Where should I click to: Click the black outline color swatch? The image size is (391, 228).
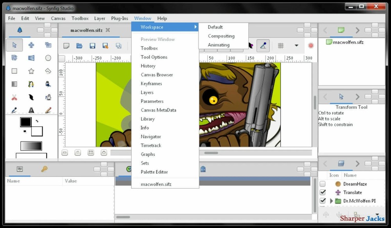[26, 122]
